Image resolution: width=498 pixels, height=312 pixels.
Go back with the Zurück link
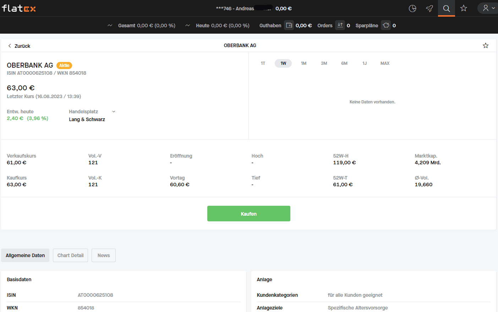tap(19, 46)
